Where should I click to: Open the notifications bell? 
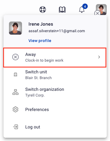click(x=82, y=10)
